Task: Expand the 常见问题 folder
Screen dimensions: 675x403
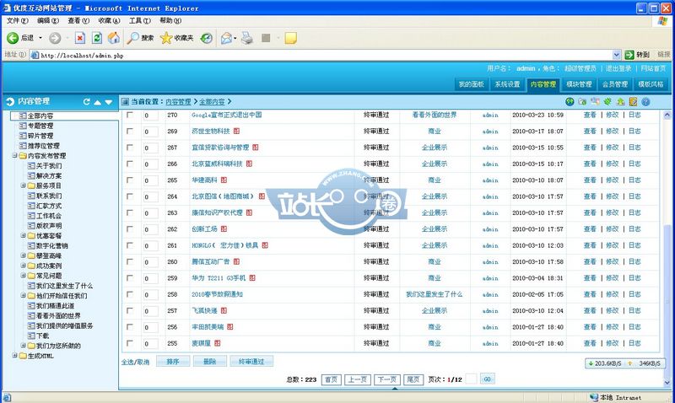Action: (24, 276)
